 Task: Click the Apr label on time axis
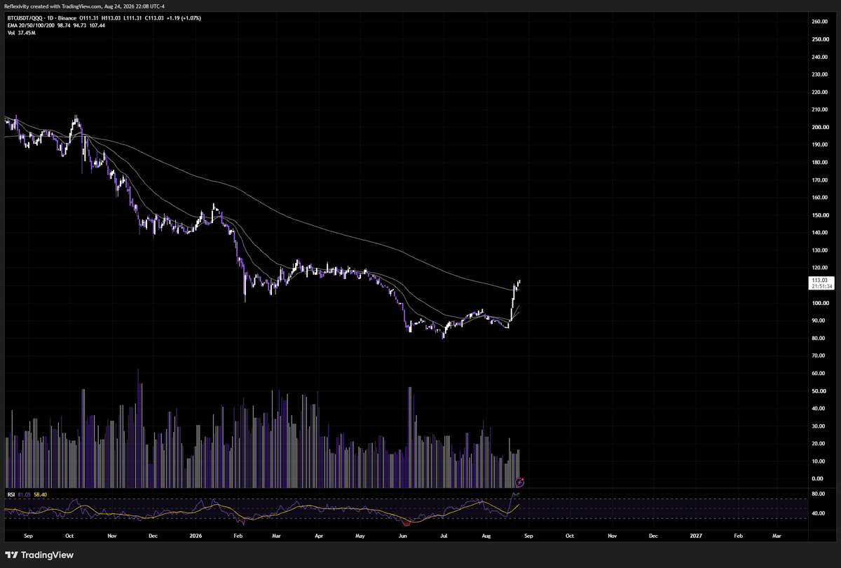pyautogui.click(x=319, y=535)
